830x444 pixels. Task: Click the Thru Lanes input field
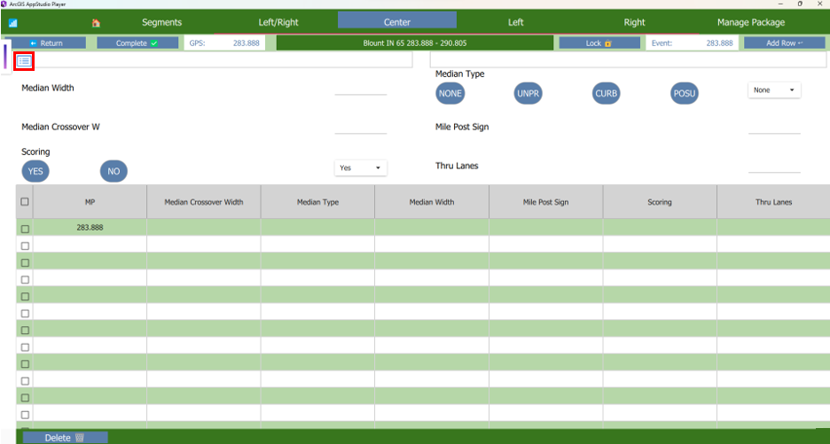pyautogui.click(x=774, y=167)
